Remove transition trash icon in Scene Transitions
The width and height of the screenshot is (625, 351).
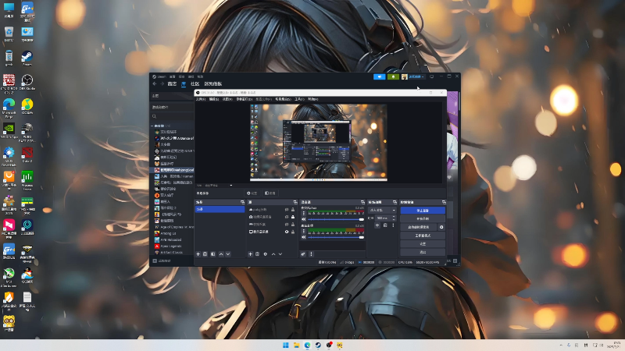coord(385,225)
